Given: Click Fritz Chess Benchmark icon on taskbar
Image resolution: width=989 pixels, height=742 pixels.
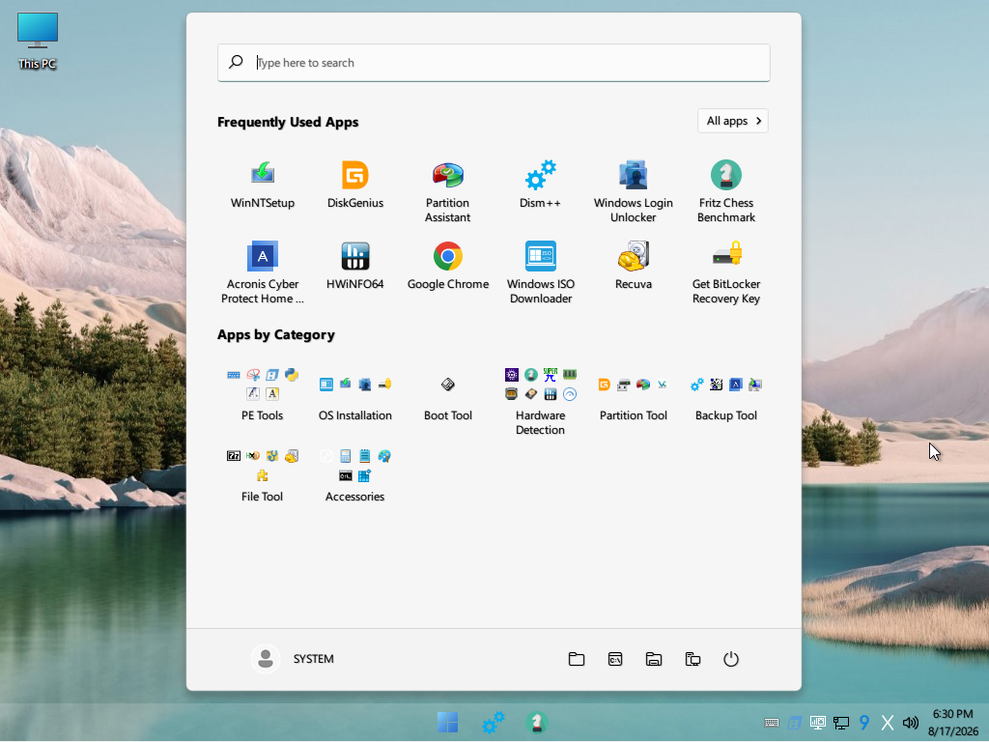Looking at the screenshot, I should [x=537, y=723].
